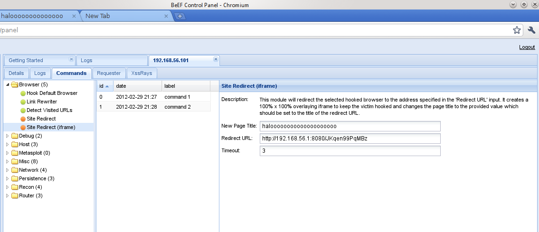Close the haloooo browser tab
Viewport: 539px width, 232px height.
click(74, 16)
